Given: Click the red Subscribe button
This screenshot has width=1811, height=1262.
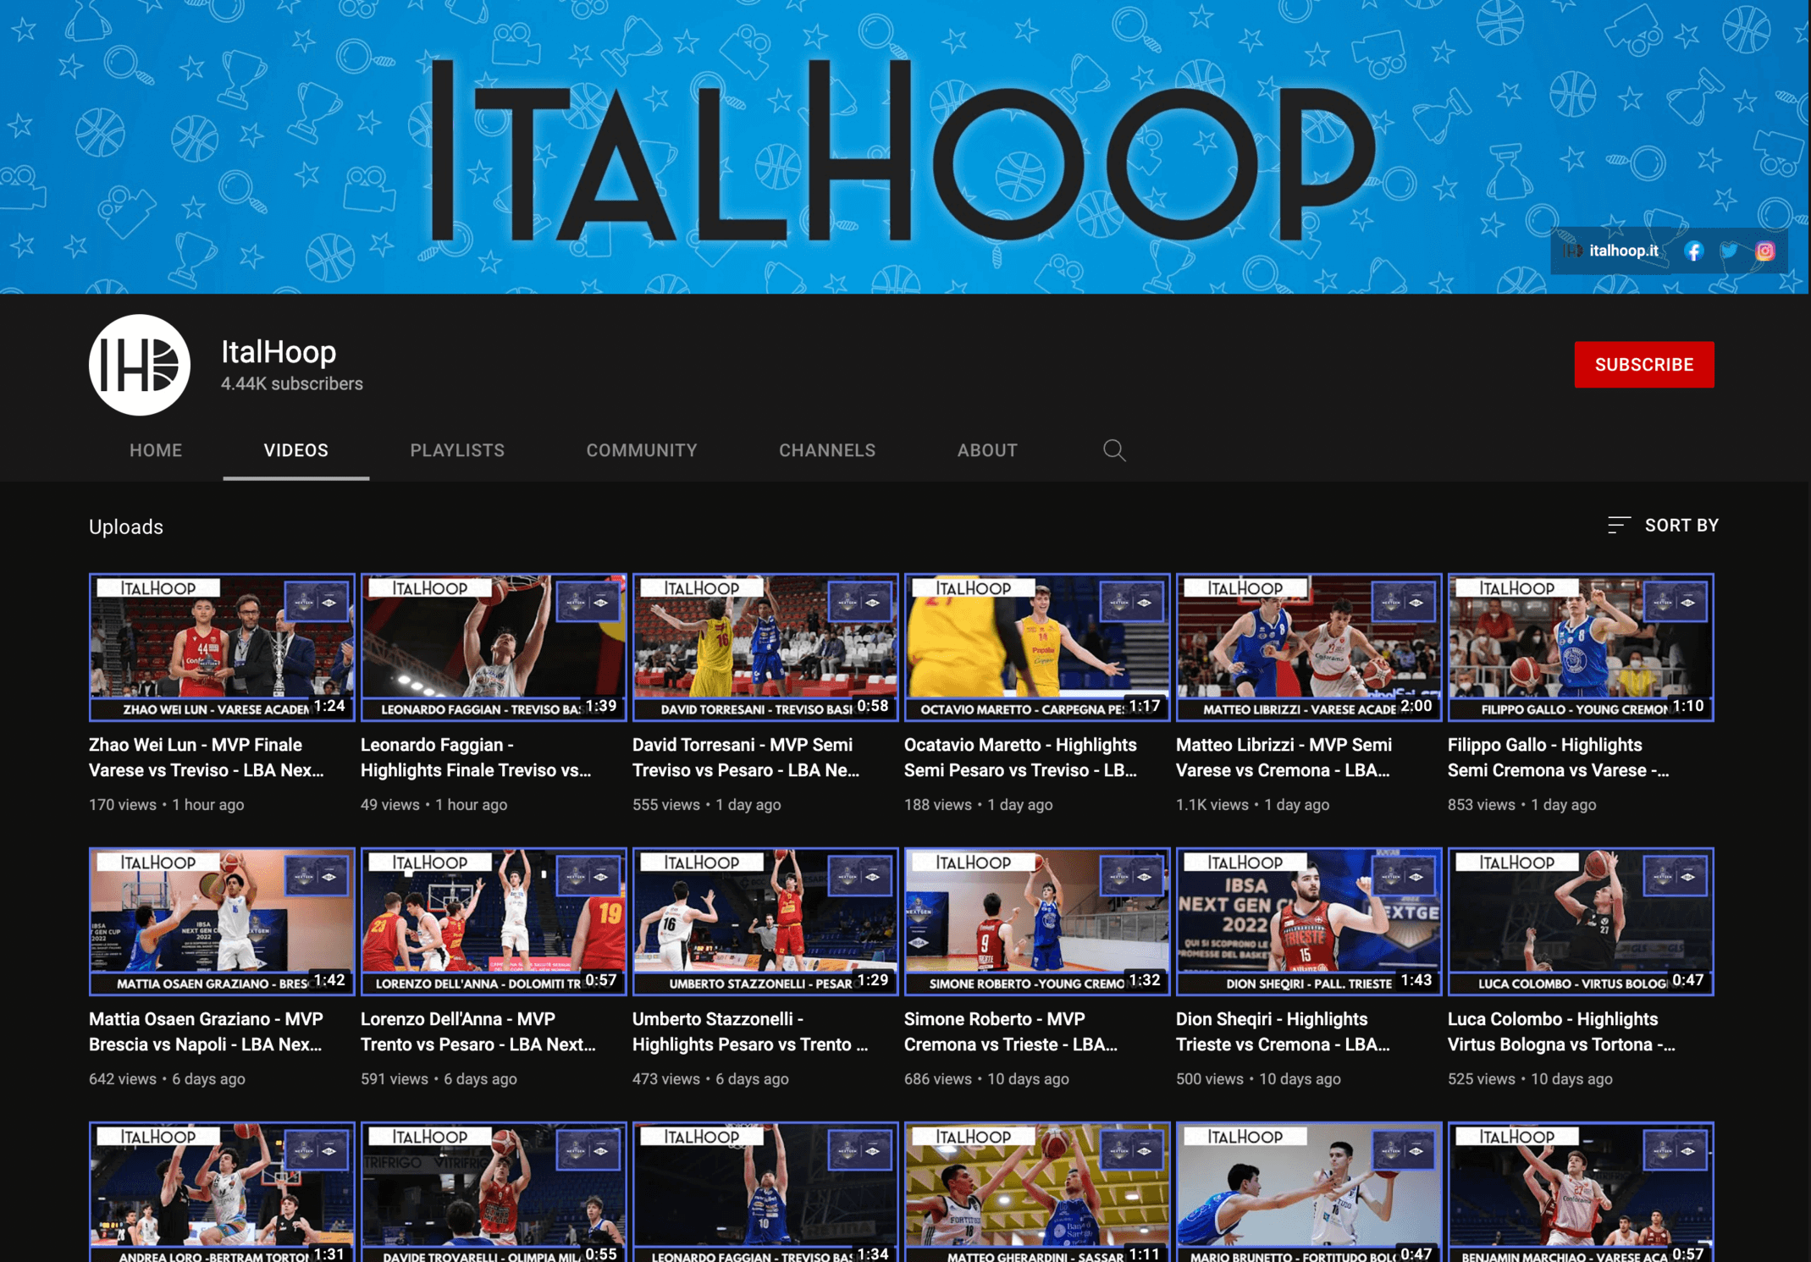Looking at the screenshot, I should tap(1644, 365).
